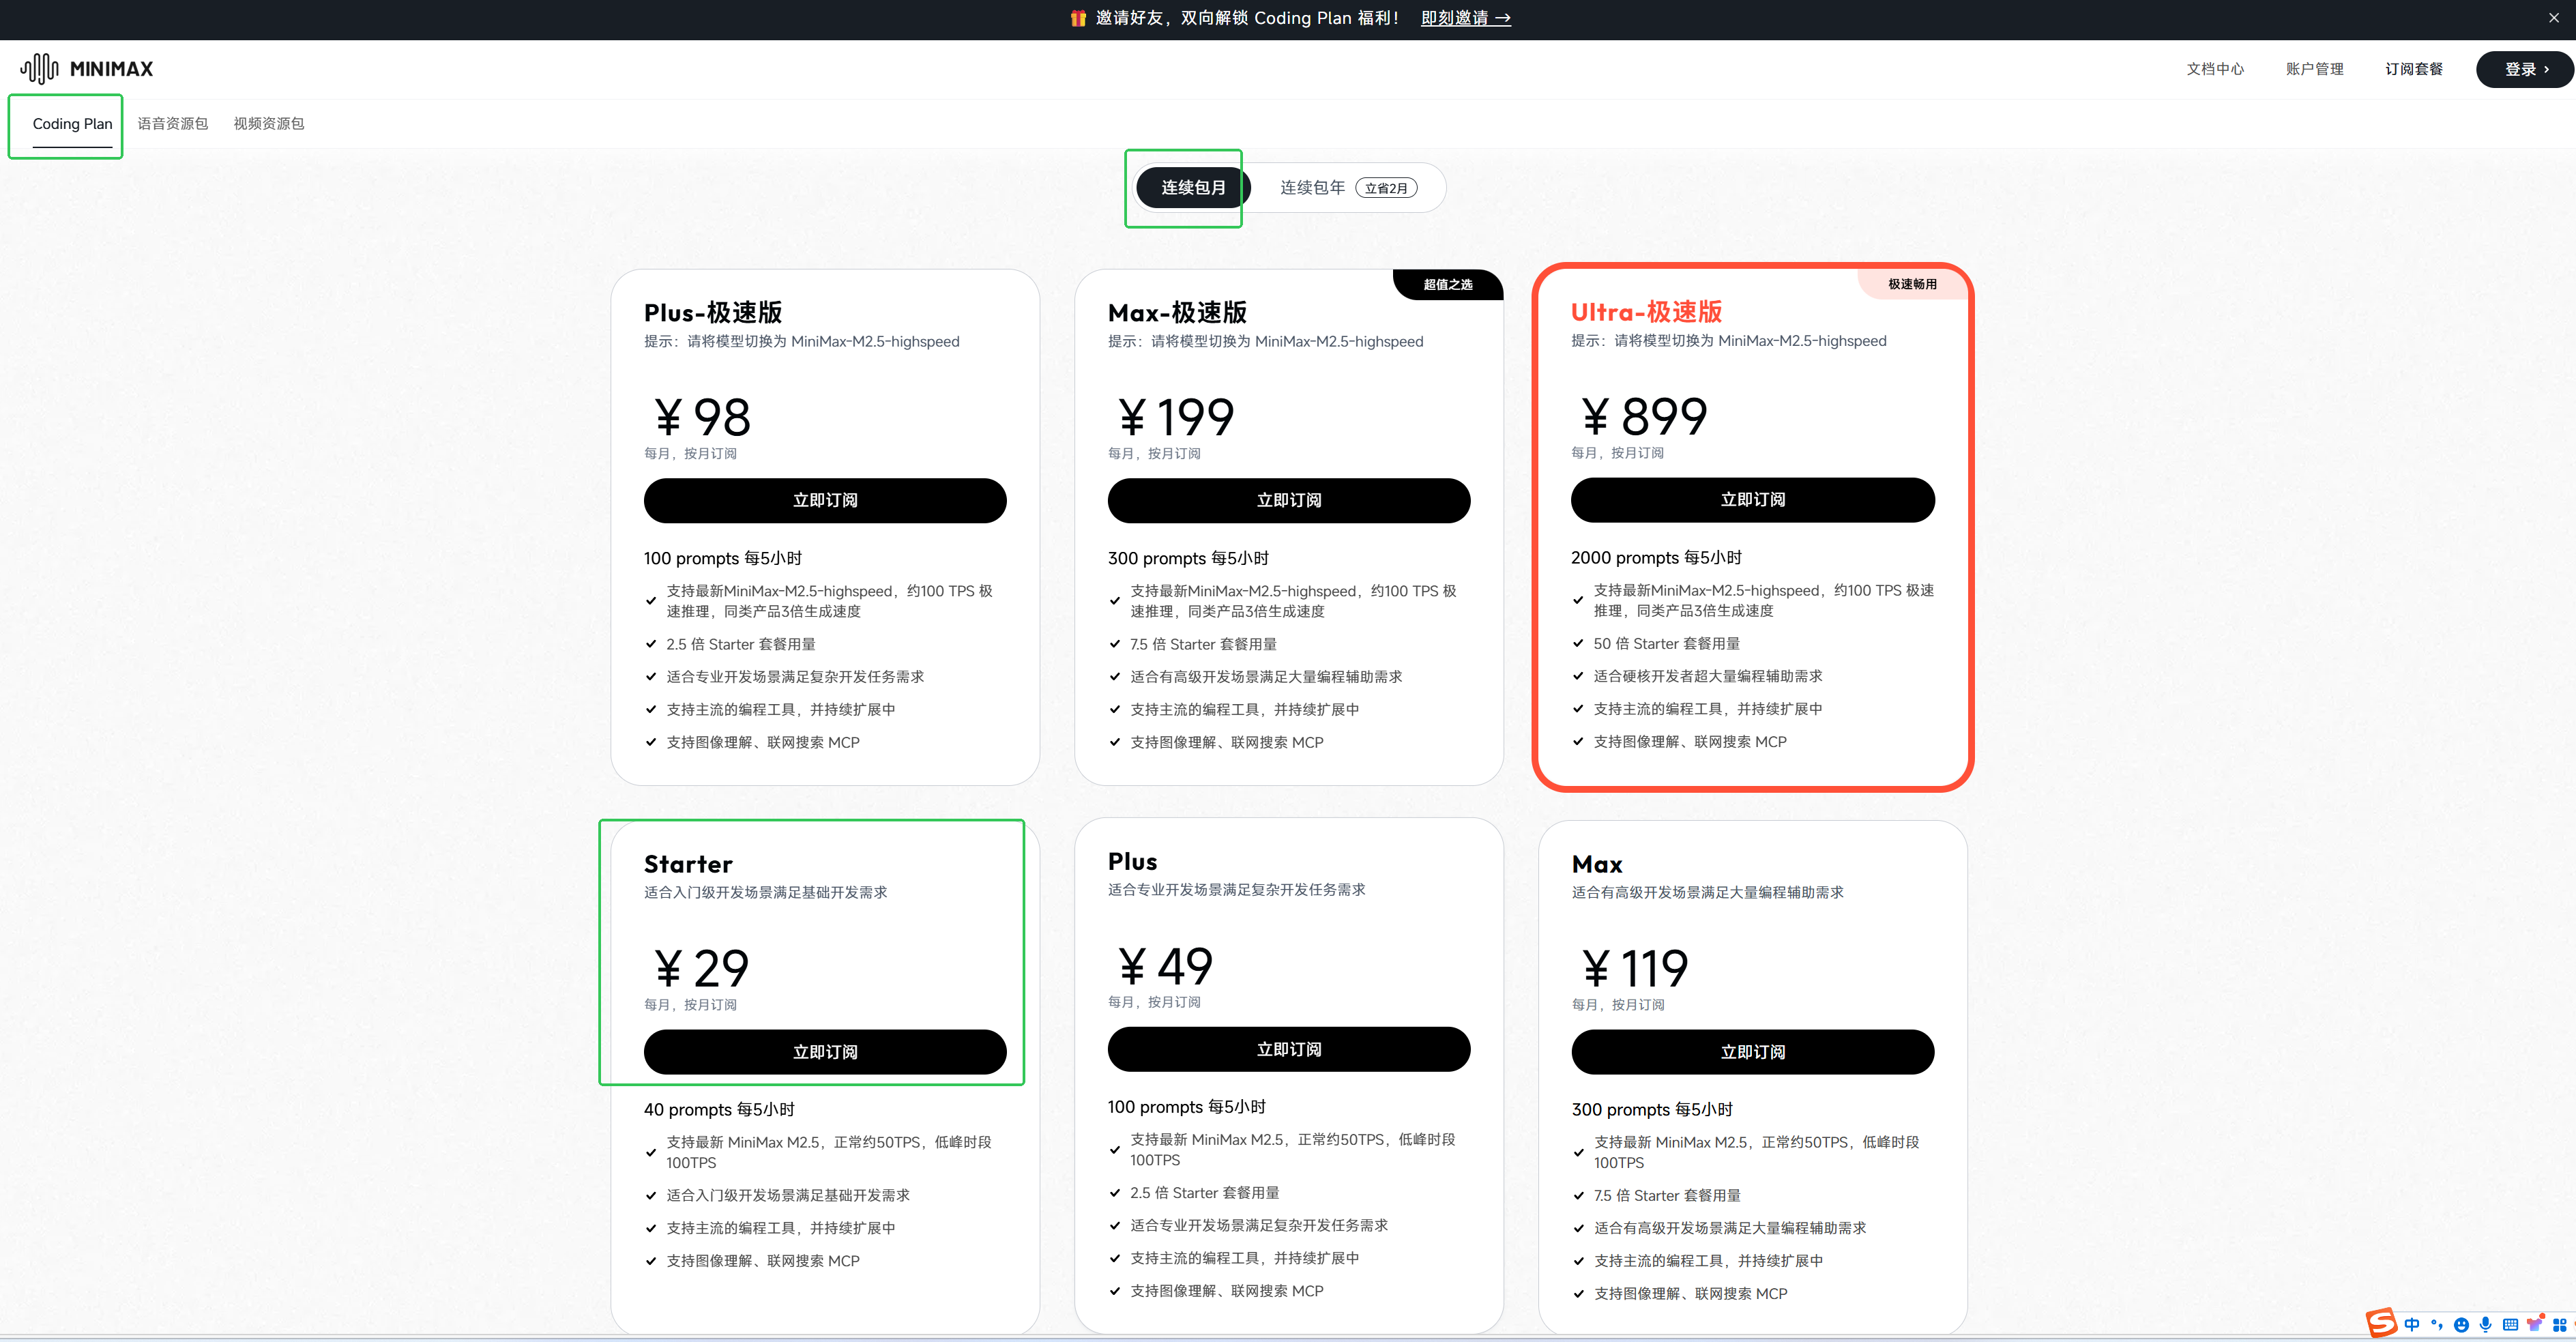Open Sogou skin shirt icon
The image size is (2576, 1342).
2534,1325
